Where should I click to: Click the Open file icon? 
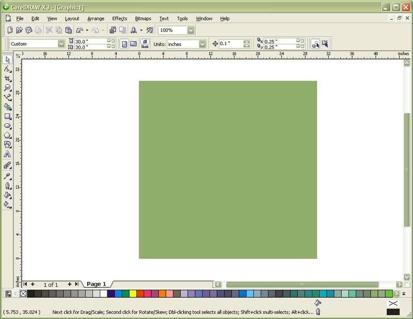tap(19, 30)
